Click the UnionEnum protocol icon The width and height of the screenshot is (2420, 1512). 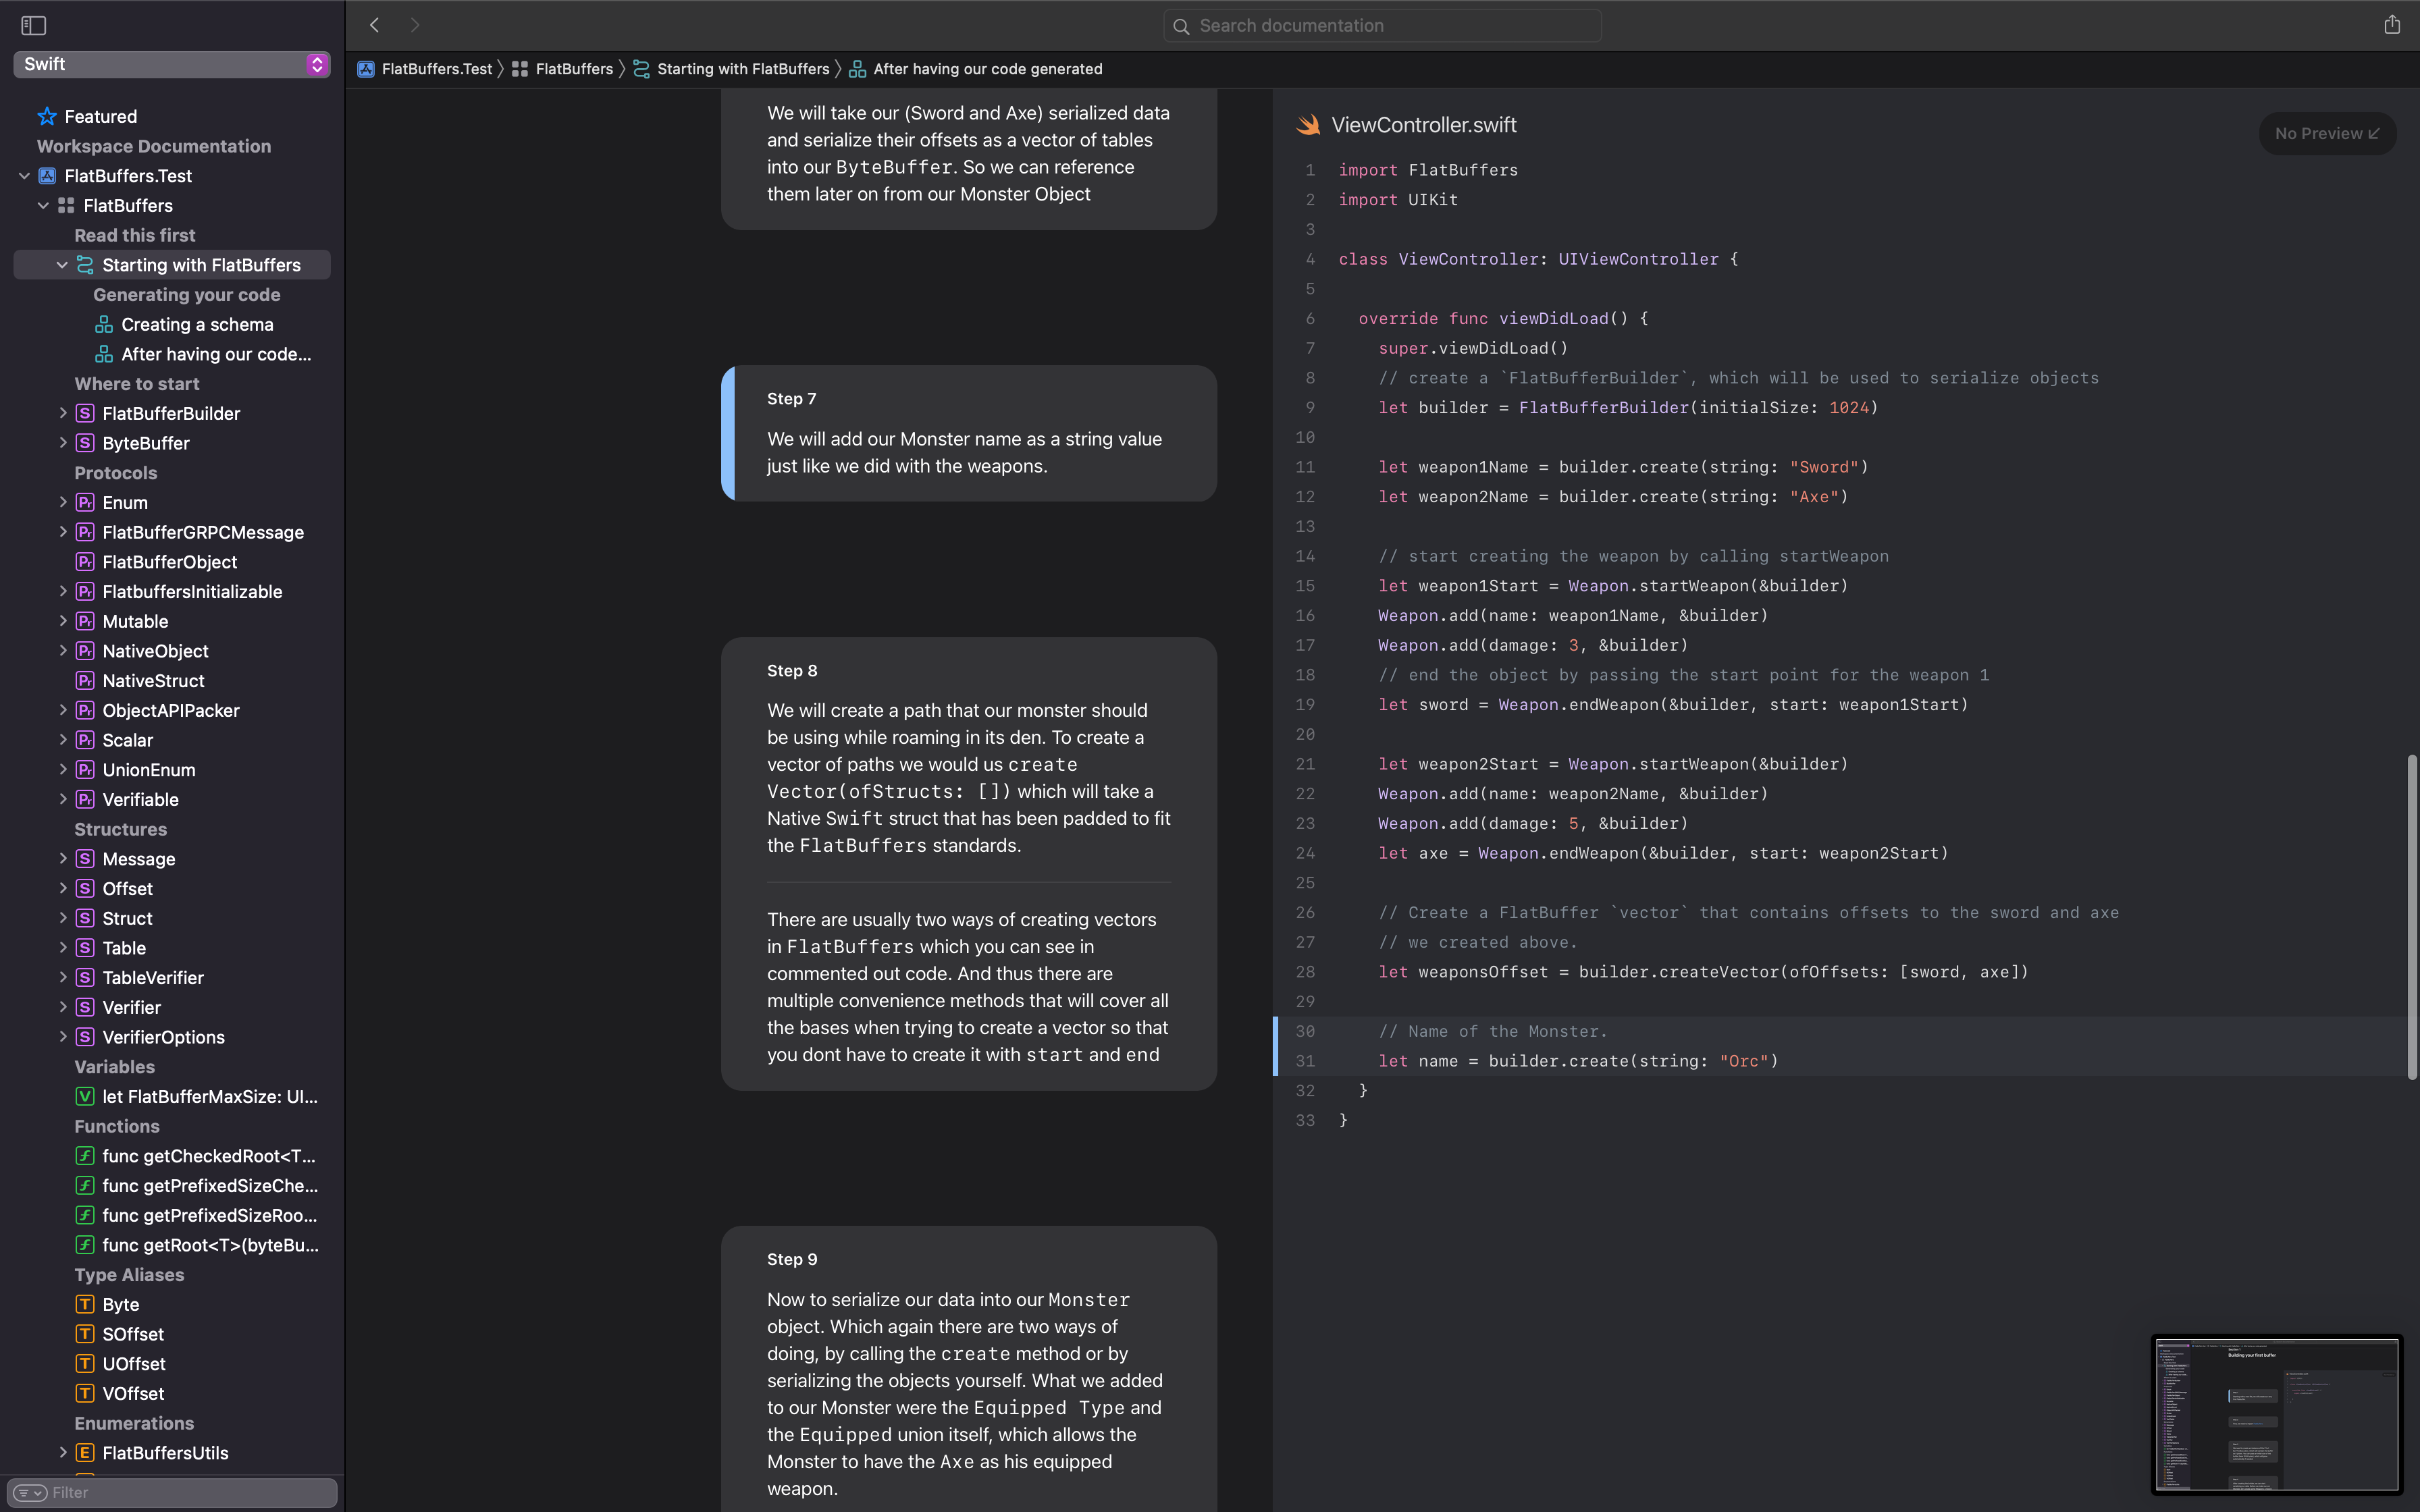[x=85, y=770]
